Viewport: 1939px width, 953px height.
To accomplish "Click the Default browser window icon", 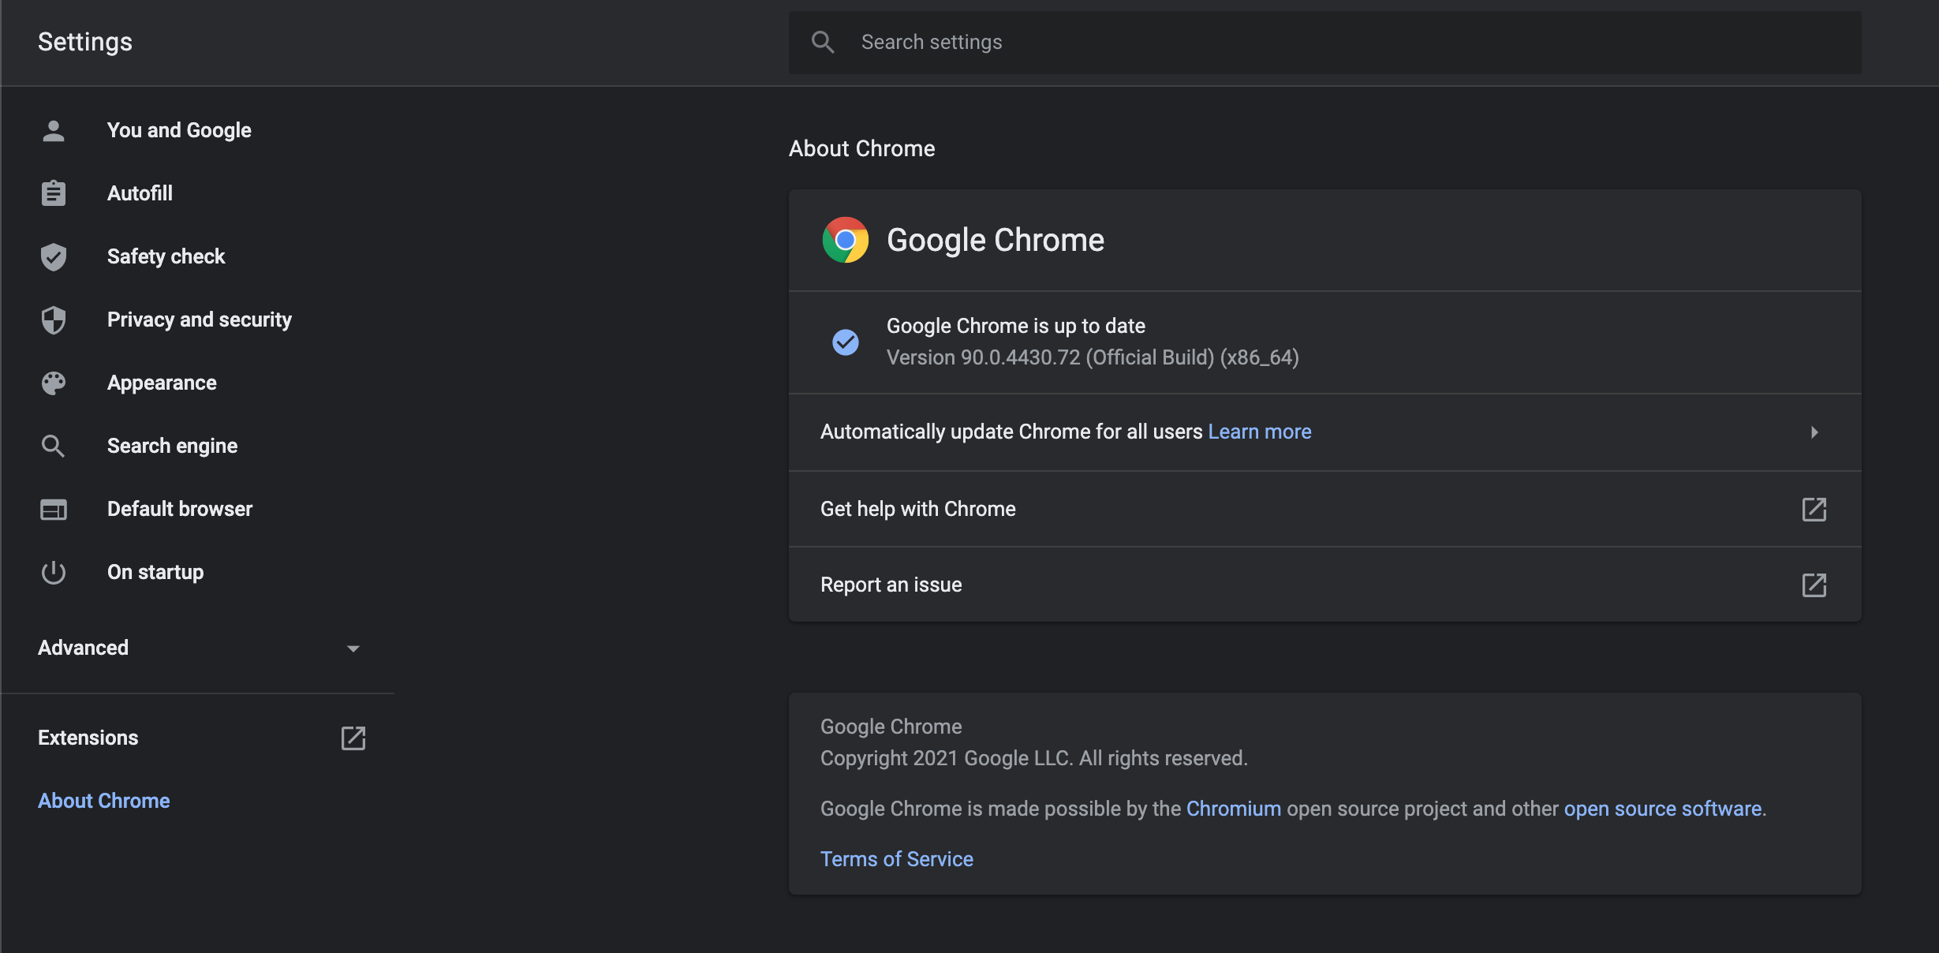I will click(x=53, y=509).
